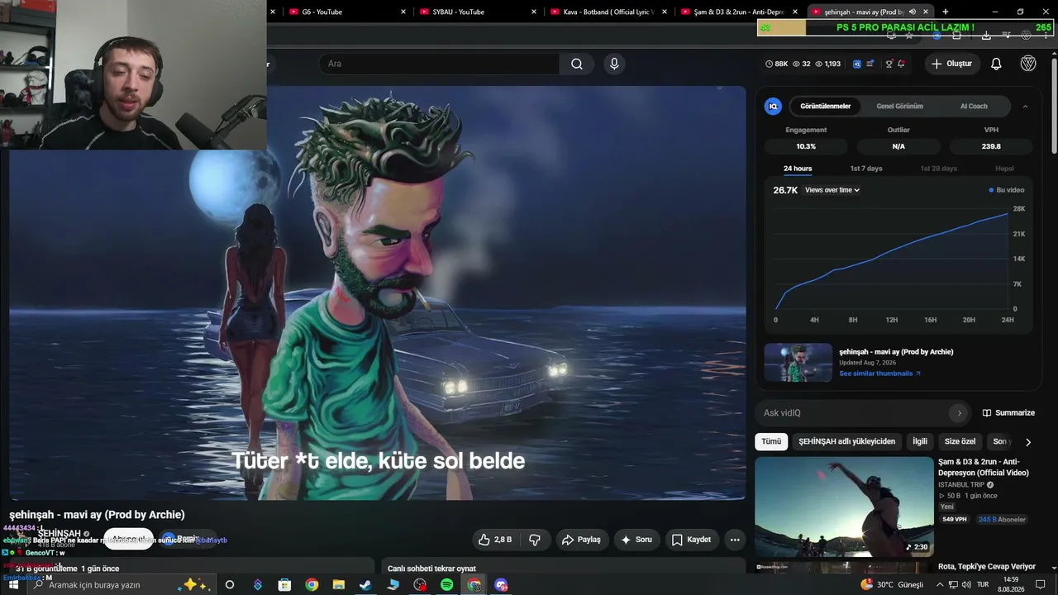This screenshot has height=595, width=1058.
Task: Click Canlı sohbeti tekrar oynat
Action: [431, 569]
